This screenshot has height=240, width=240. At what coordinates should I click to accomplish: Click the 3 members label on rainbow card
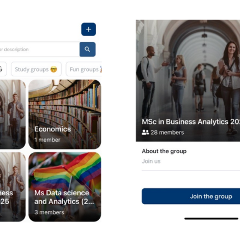pyautogui.click(x=49, y=212)
